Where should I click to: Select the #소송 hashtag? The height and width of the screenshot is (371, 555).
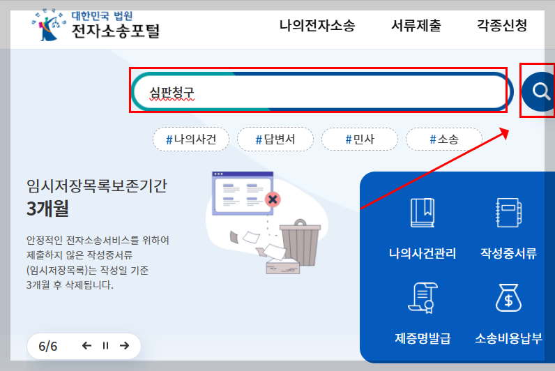pyautogui.click(x=444, y=139)
